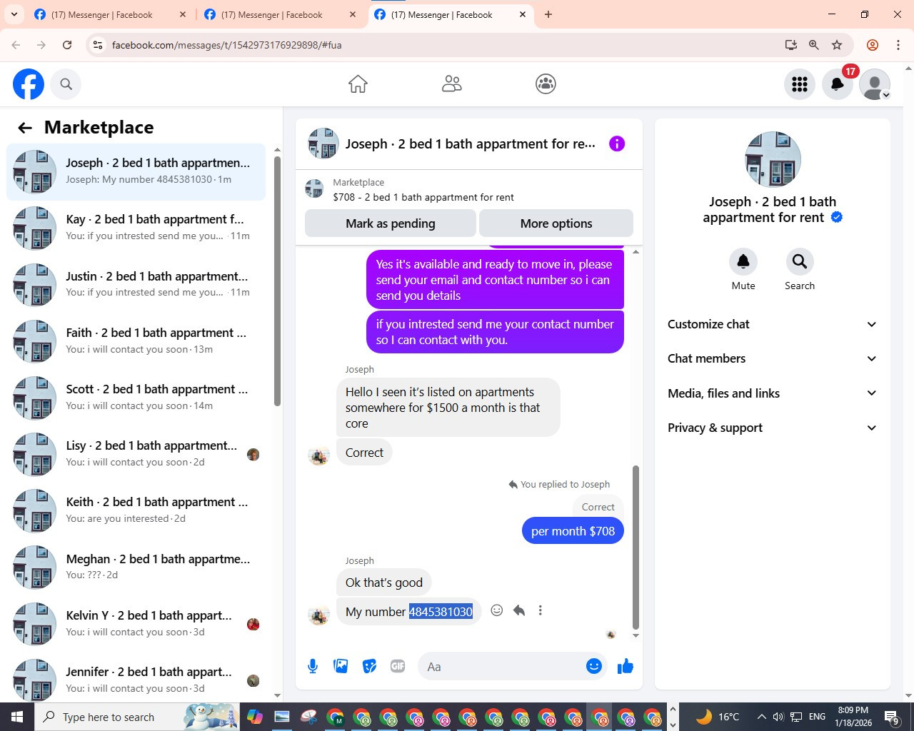Open Meghan's conversation in the list

136,568
